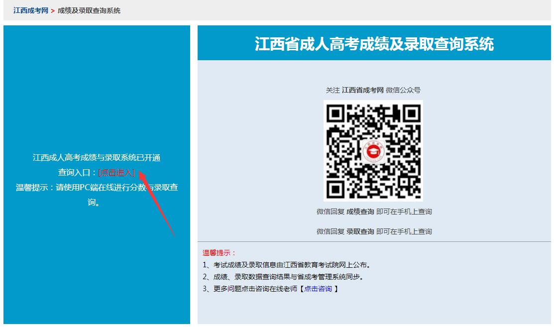This screenshot has width=554, height=329.
Task: Click the red logo in QR code center
Action: pos(373,152)
